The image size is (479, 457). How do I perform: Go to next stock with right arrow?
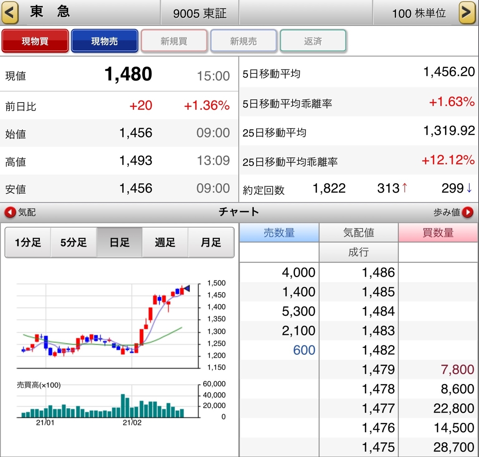click(467, 12)
